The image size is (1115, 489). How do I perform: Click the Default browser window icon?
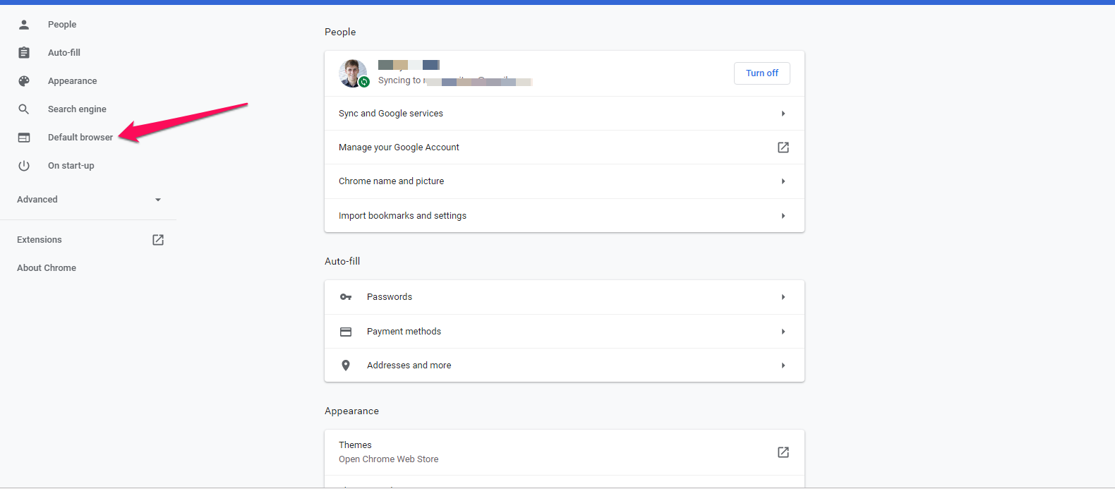24,138
